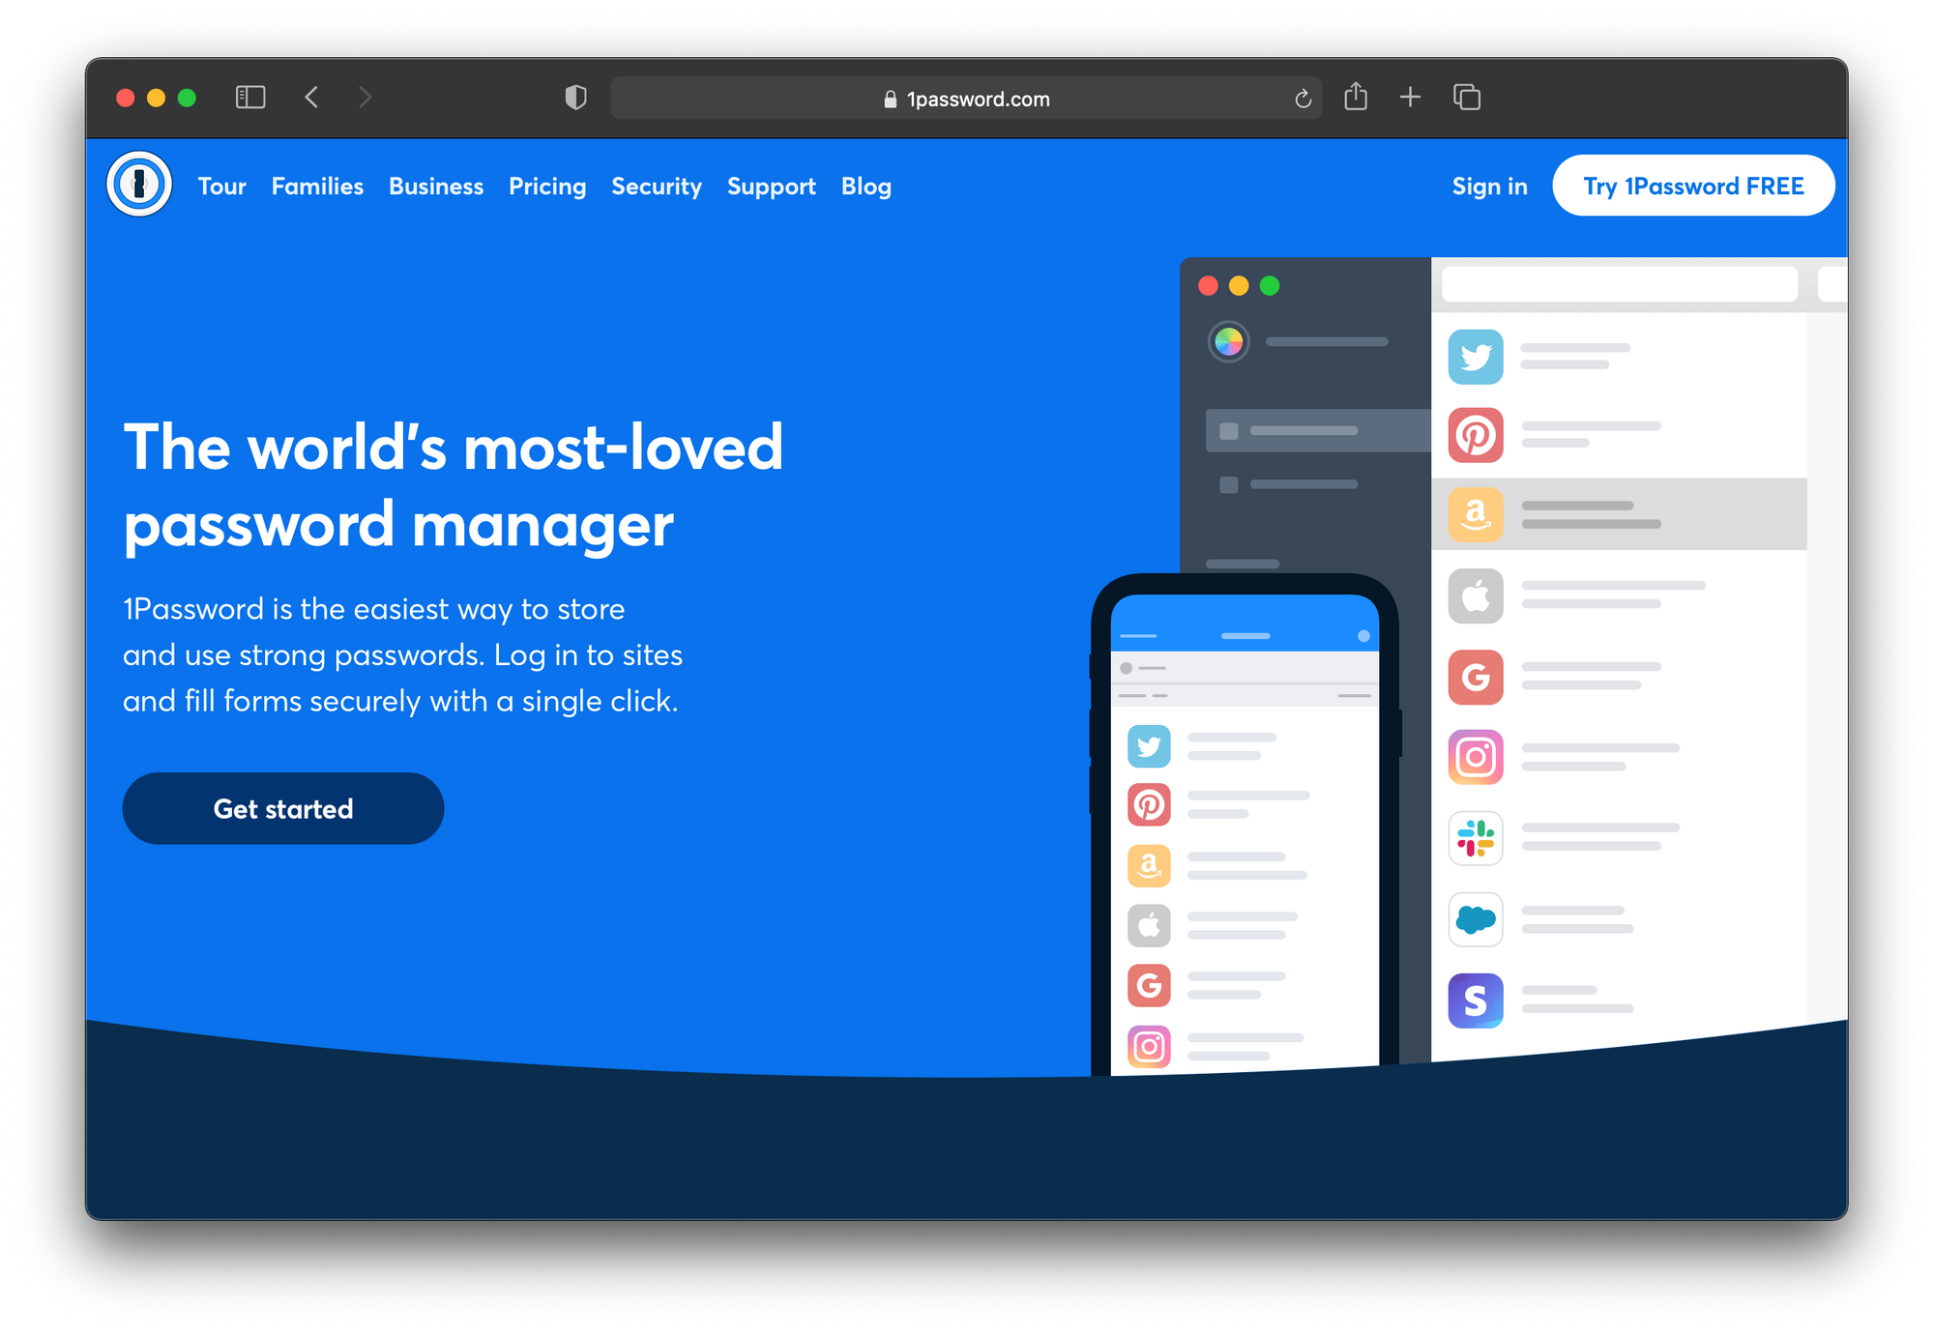Viewport: 1934px width, 1334px height.
Task: Click the Get started button
Action: (x=282, y=809)
